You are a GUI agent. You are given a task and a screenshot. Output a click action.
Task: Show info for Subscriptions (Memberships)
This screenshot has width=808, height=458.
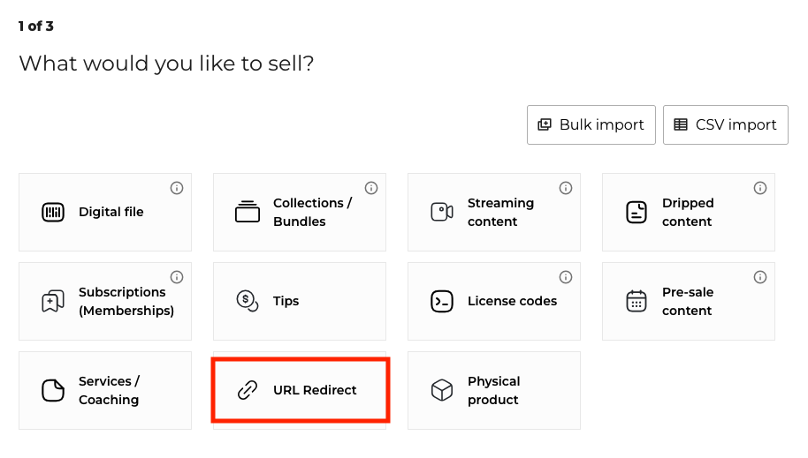coord(177,277)
